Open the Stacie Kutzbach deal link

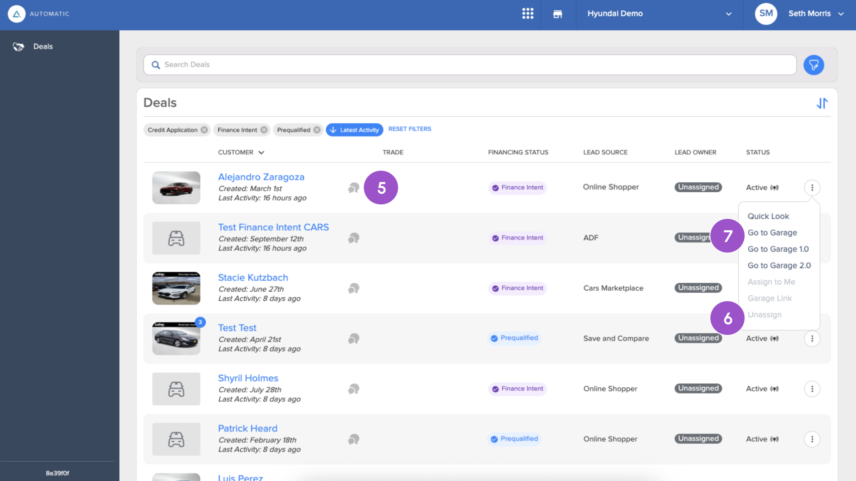253,278
